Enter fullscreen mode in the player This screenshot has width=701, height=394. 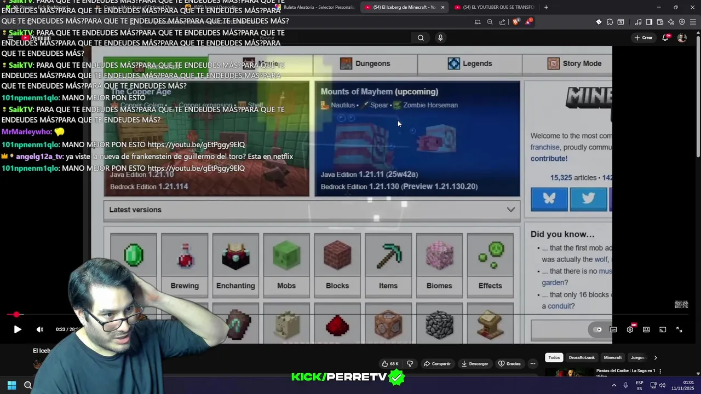tap(679, 329)
